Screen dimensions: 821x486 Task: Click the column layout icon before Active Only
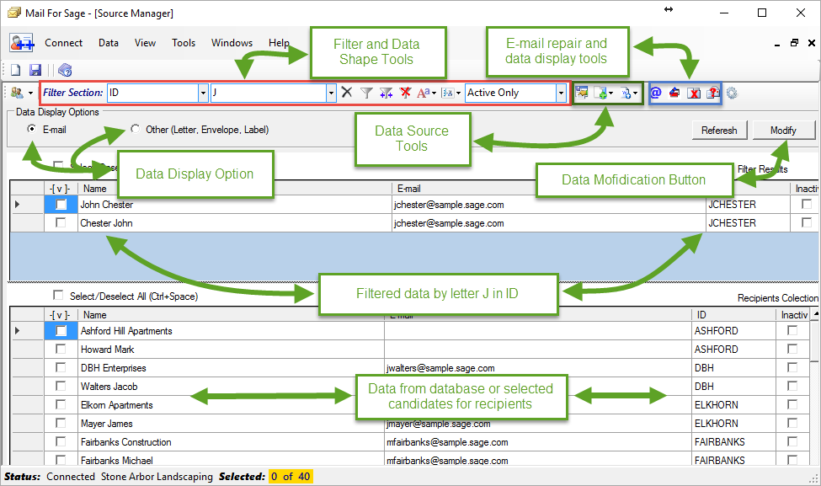(x=448, y=93)
